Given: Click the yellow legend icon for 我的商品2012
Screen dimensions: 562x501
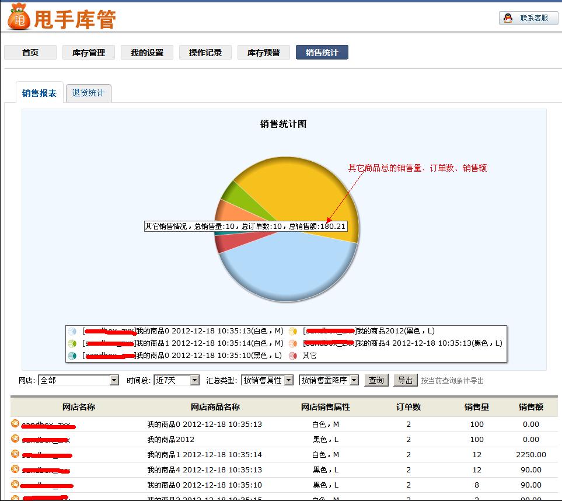Looking at the screenshot, I should pyautogui.click(x=293, y=331).
